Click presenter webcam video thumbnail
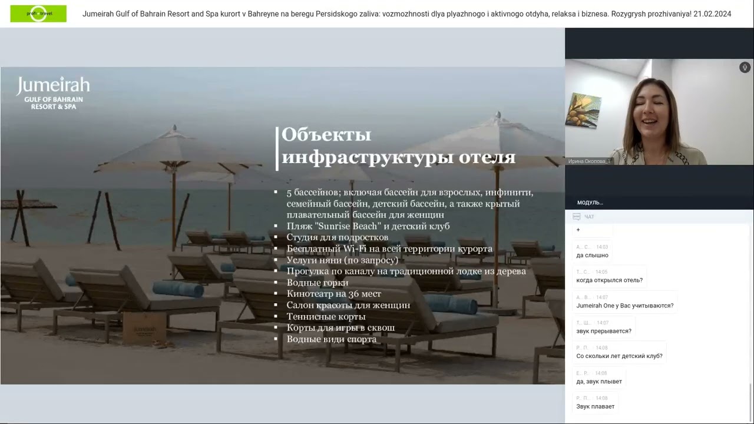Viewport: 754px width, 424px height. point(659,112)
